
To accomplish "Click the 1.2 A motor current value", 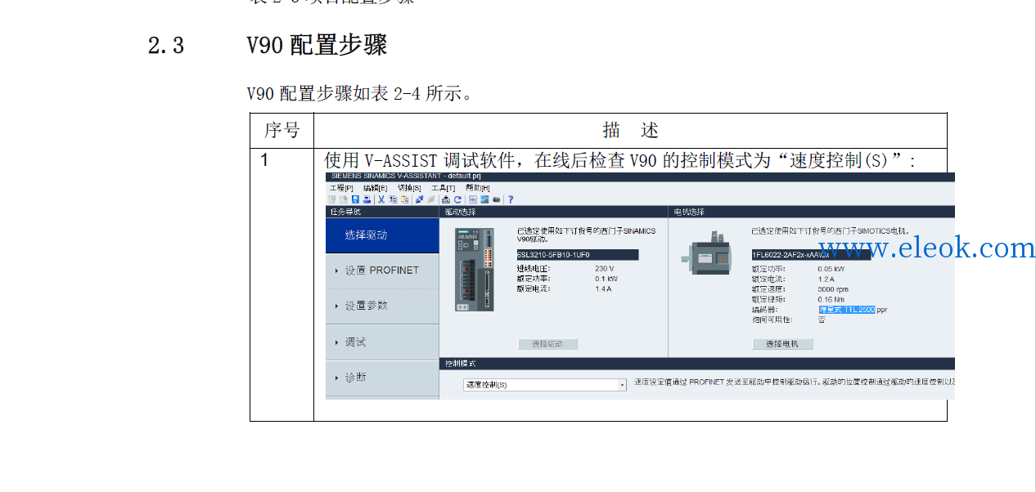I will click(x=827, y=279).
